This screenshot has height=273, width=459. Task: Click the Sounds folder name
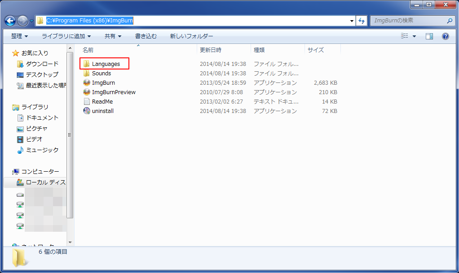(102, 74)
